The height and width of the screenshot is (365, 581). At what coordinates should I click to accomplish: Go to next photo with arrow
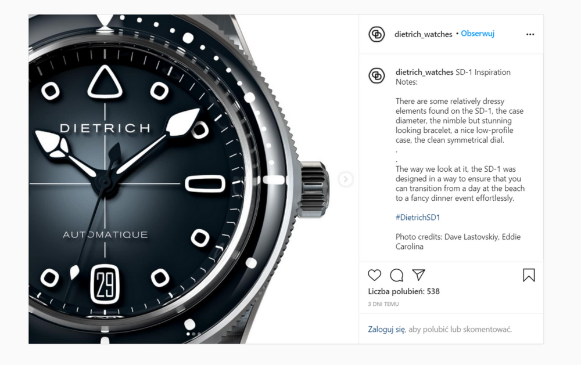[x=346, y=179]
